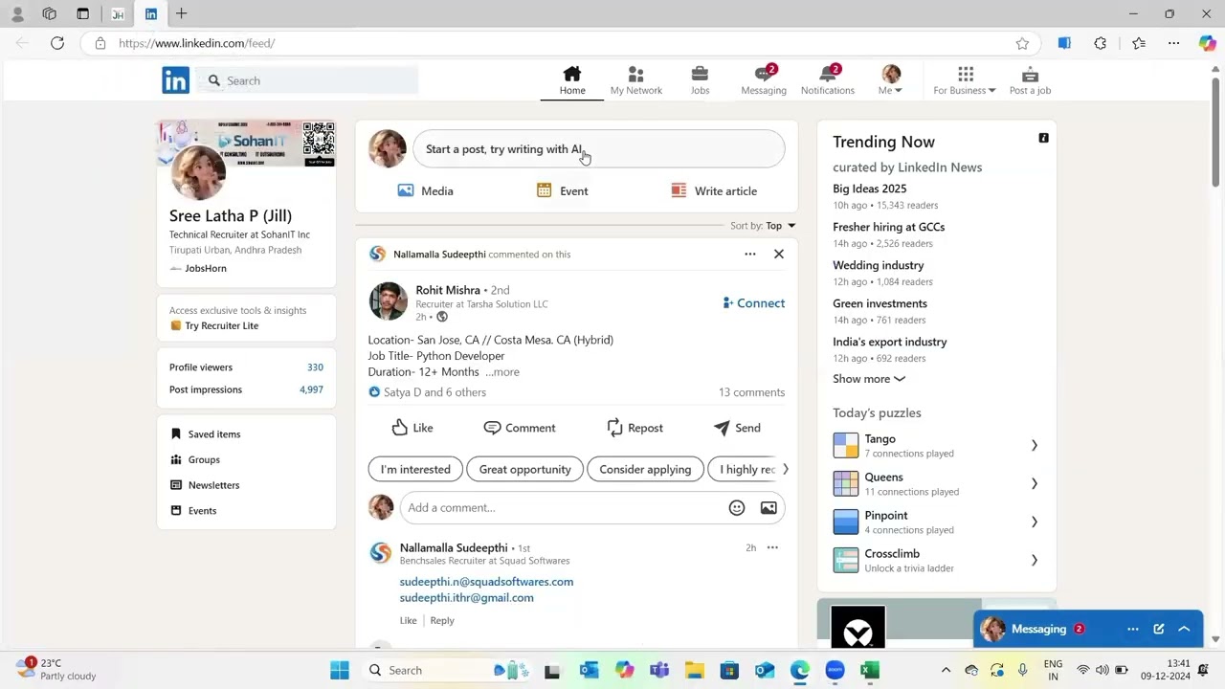The width and height of the screenshot is (1225, 689).
Task: Open the emoji picker in the comment box
Action: click(x=737, y=508)
